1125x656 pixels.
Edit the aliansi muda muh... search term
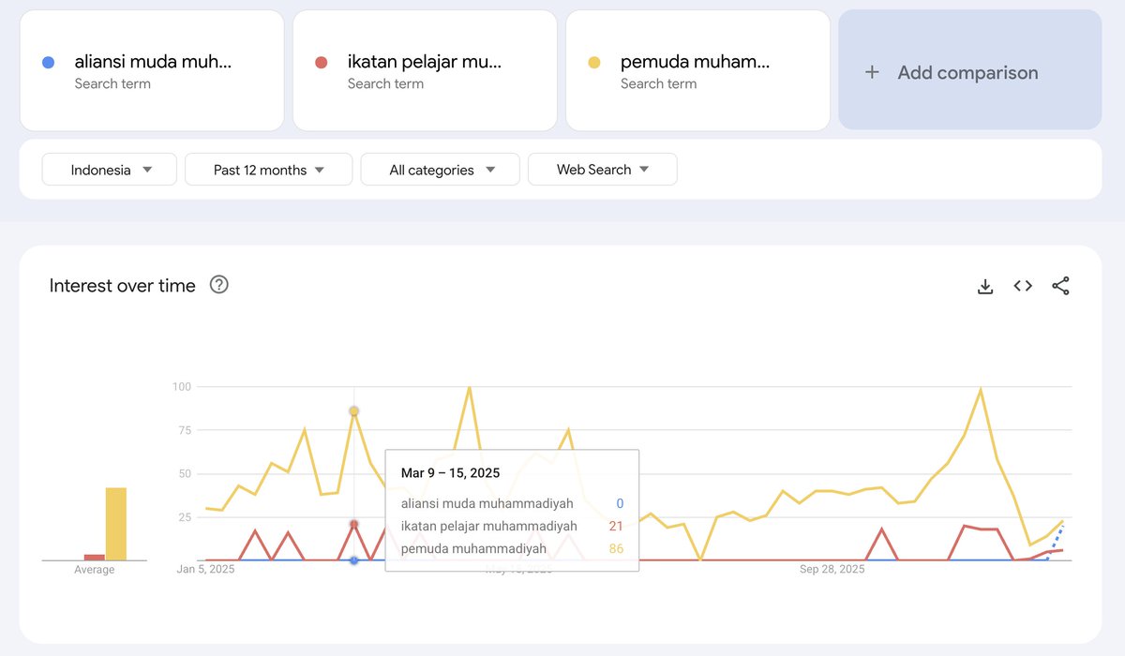tap(152, 70)
